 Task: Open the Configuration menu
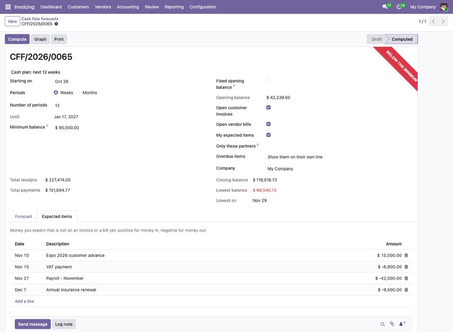203,7
